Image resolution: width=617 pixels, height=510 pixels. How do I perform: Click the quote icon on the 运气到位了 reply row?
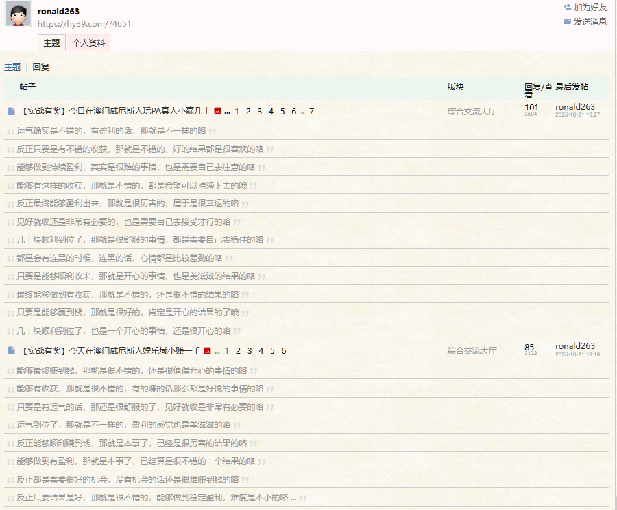pos(10,424)
